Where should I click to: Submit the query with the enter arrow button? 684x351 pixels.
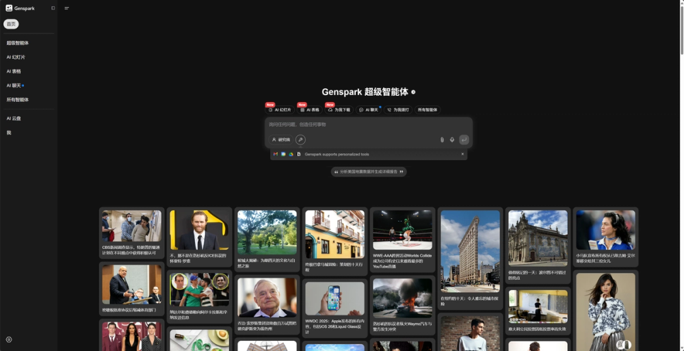(x=464, y=140)
